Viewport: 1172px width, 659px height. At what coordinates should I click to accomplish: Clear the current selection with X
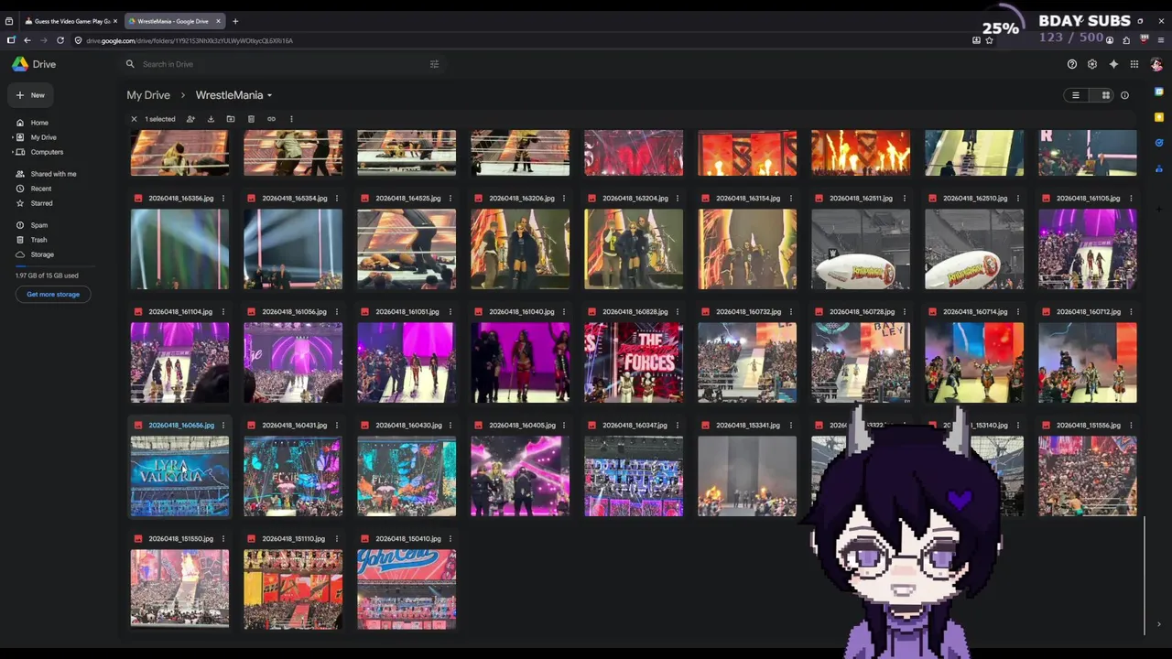(x=134, y=119)
